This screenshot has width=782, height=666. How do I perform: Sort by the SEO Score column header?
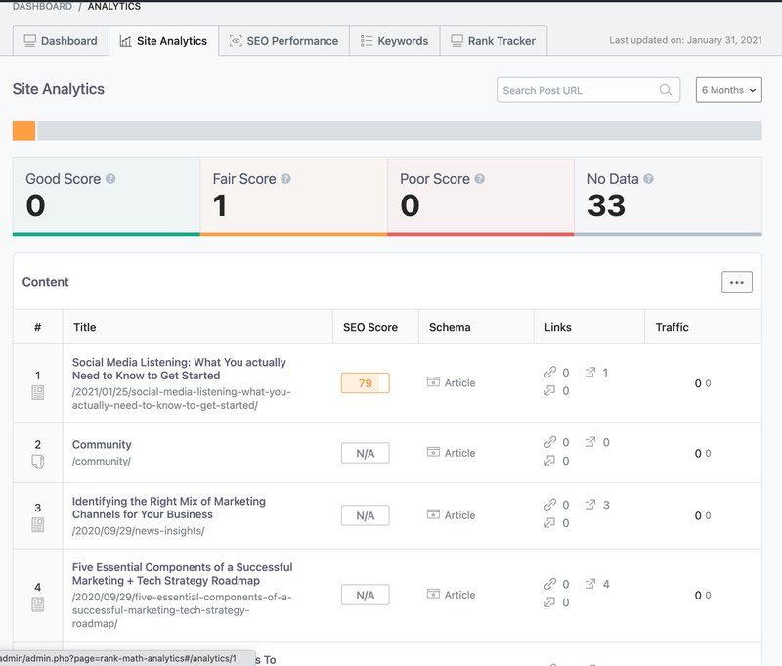[370, 327]
